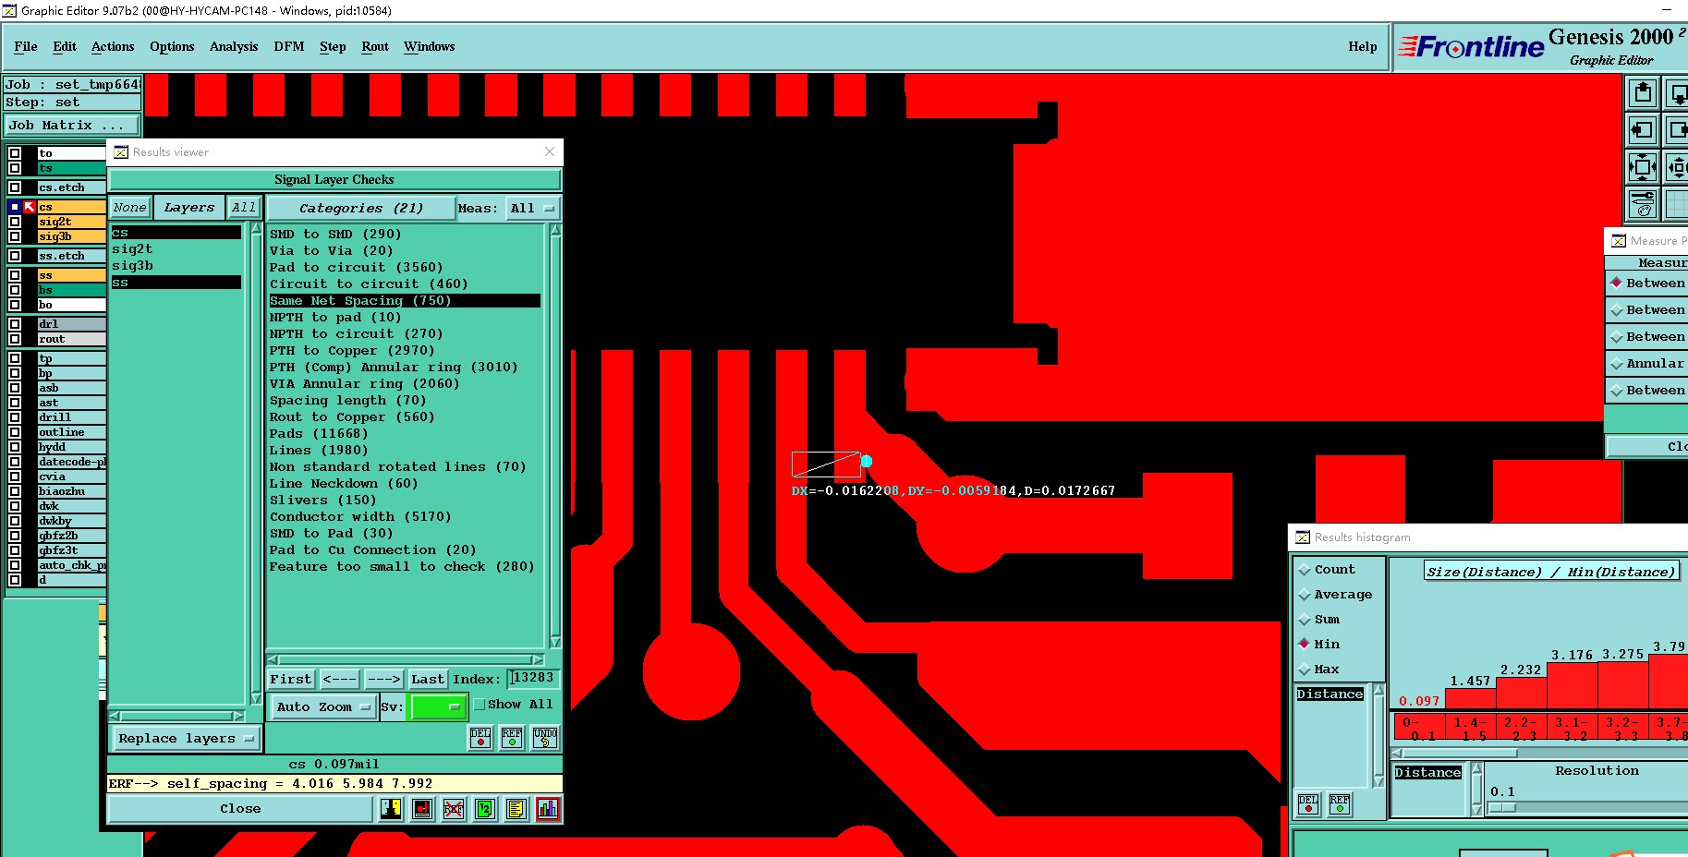Toggle the checkbox for layer to
This screenshot has width=1688, height=857.
tap(15, 153)
